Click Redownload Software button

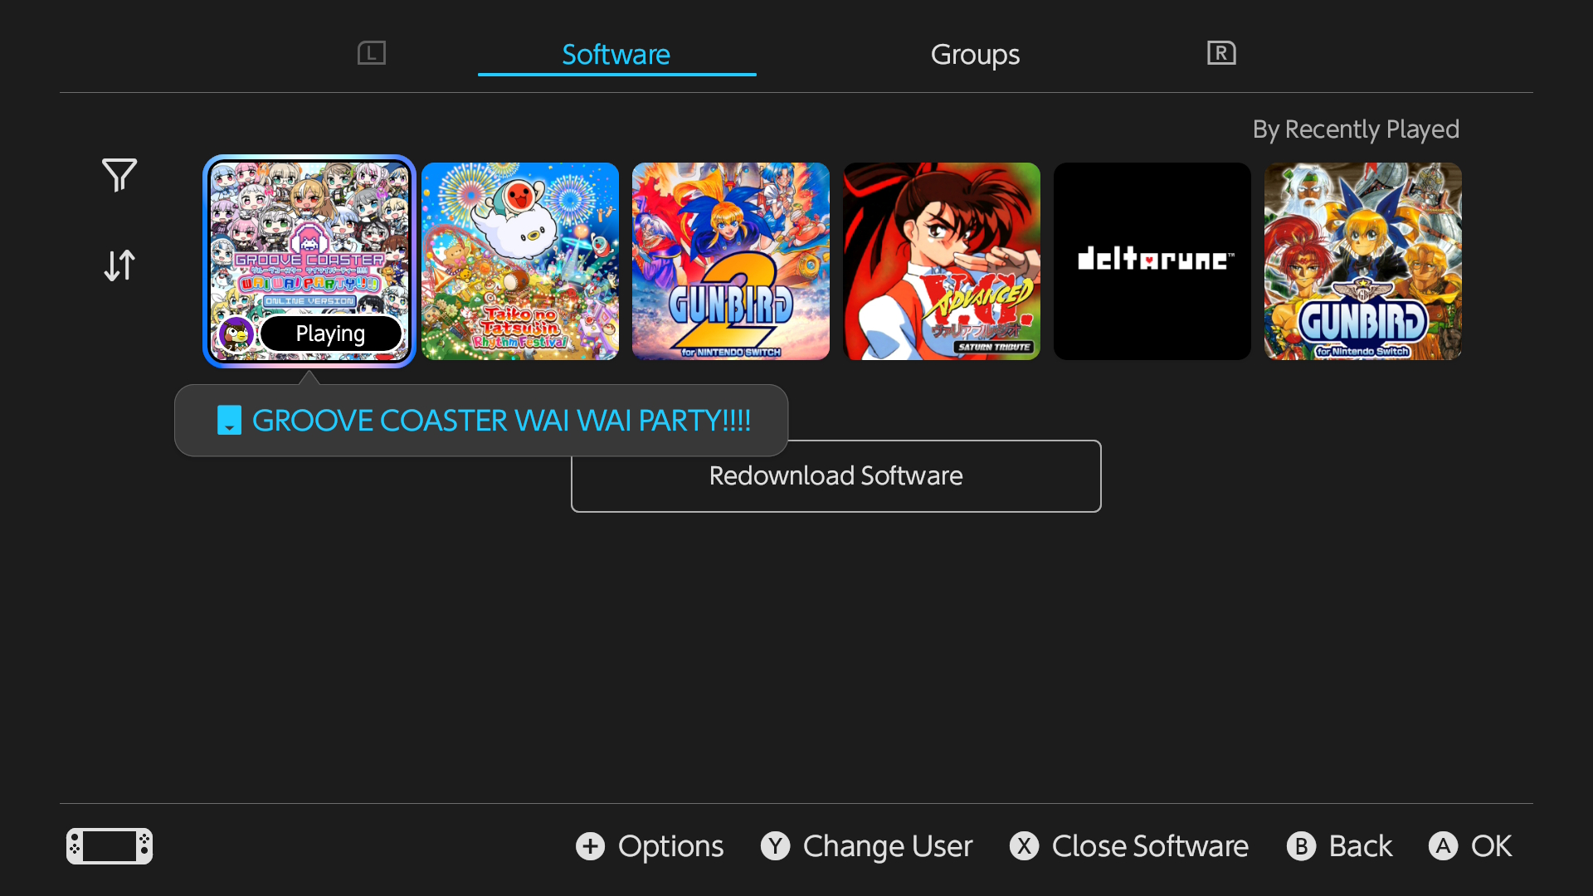[x=836, y=476]
